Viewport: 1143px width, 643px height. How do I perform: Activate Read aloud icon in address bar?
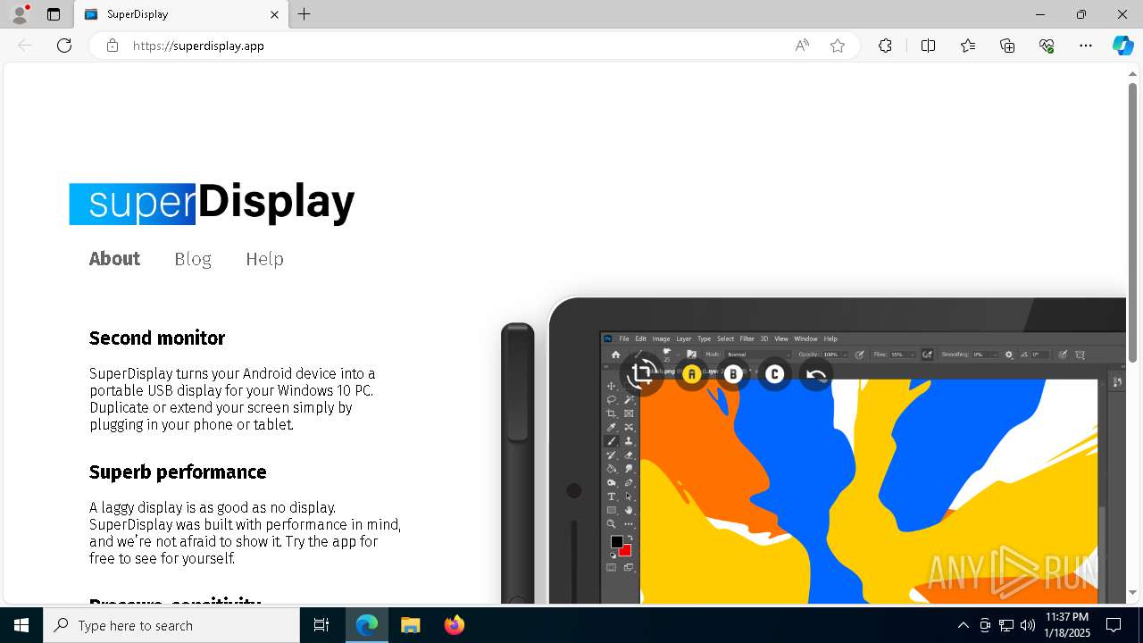[802, 46]
